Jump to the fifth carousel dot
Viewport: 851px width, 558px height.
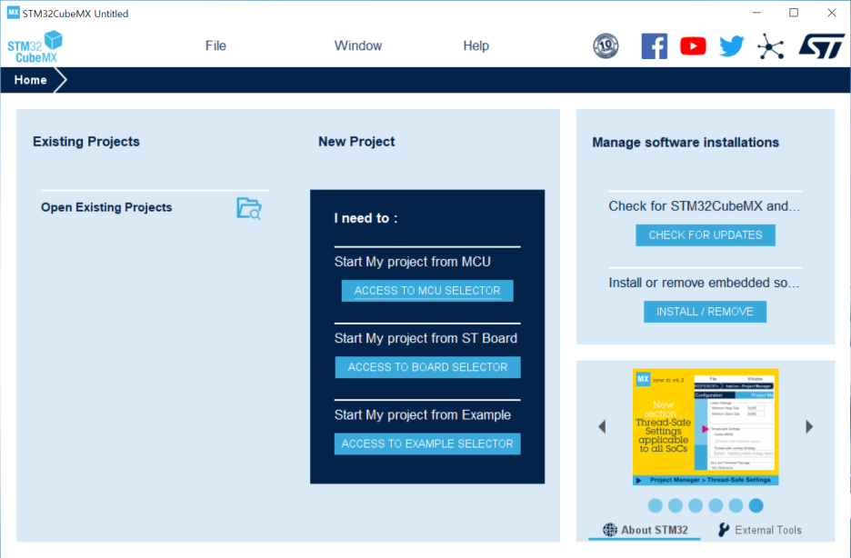(x=736, y=505)
